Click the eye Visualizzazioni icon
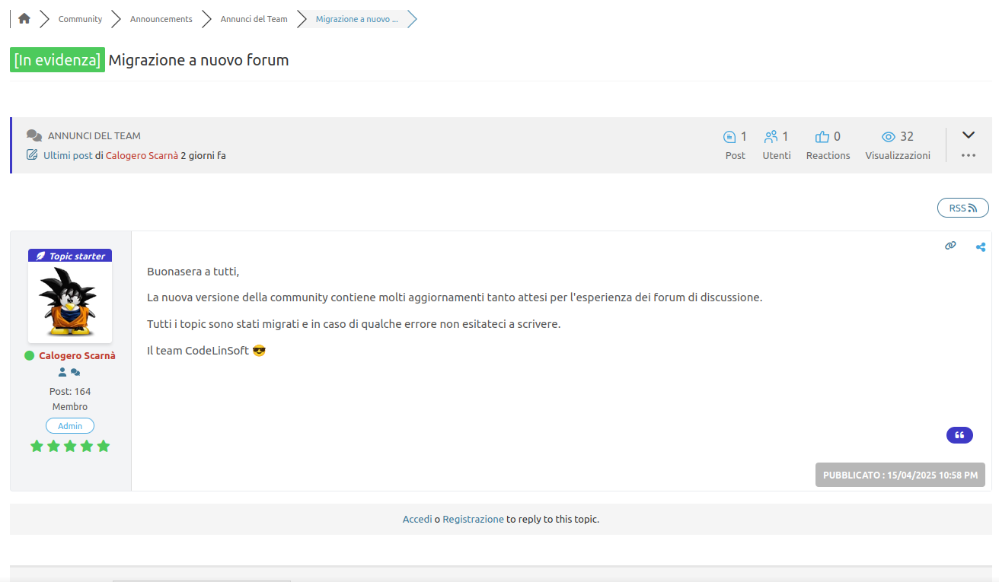999x582 pixels. pos(888,137)
